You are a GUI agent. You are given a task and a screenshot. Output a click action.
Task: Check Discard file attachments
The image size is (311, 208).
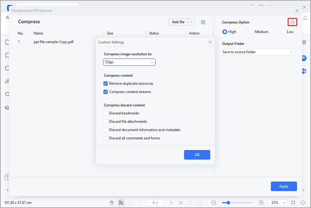click(105, 122)
